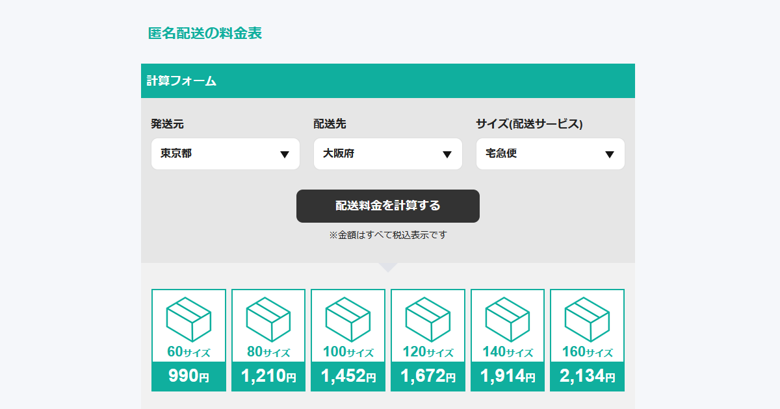780x409 pixels.
Task: Open the 配送先 dropdown showing 大阪府
Action: click(388, 154)
